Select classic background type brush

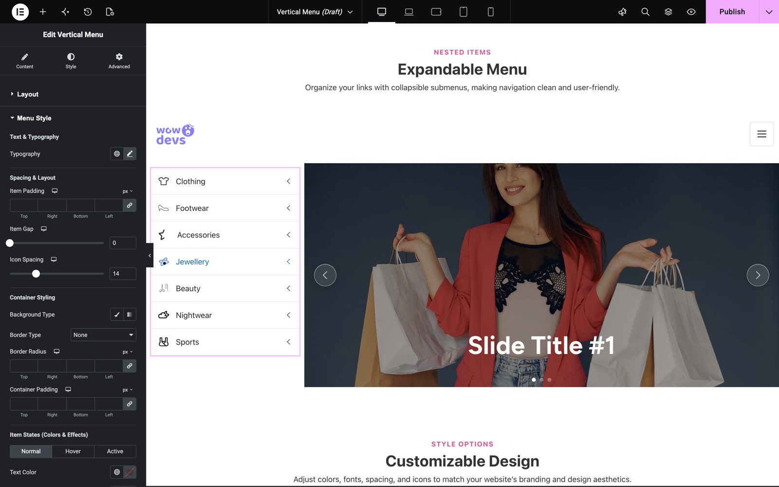point(117,315)
